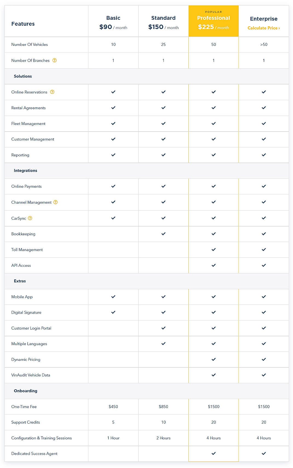Click Dedicated Success Agent checkmark for Enterprise
Viewport: 293px width, 468px height.
pos(263,454)
